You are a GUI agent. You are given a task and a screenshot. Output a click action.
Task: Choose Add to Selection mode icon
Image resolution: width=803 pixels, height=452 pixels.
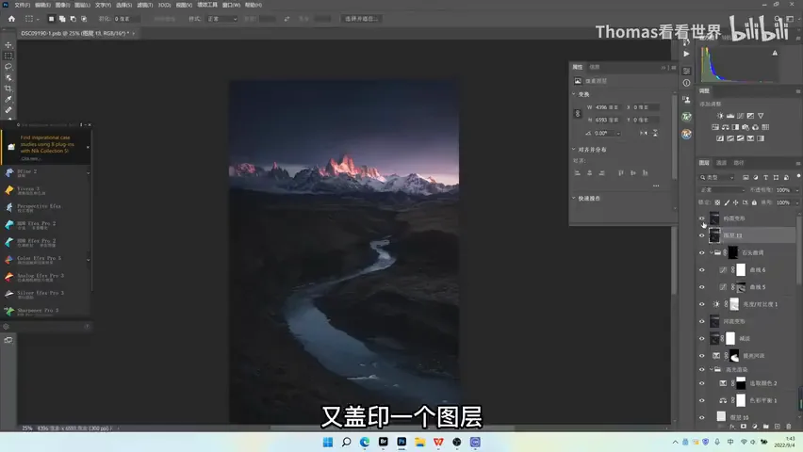point(62,19)
